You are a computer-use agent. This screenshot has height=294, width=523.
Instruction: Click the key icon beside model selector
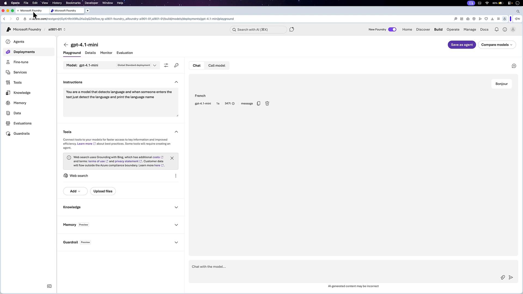click(x=176, y=65)
